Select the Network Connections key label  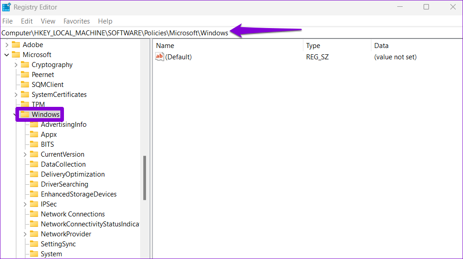(x=73, y=214)
